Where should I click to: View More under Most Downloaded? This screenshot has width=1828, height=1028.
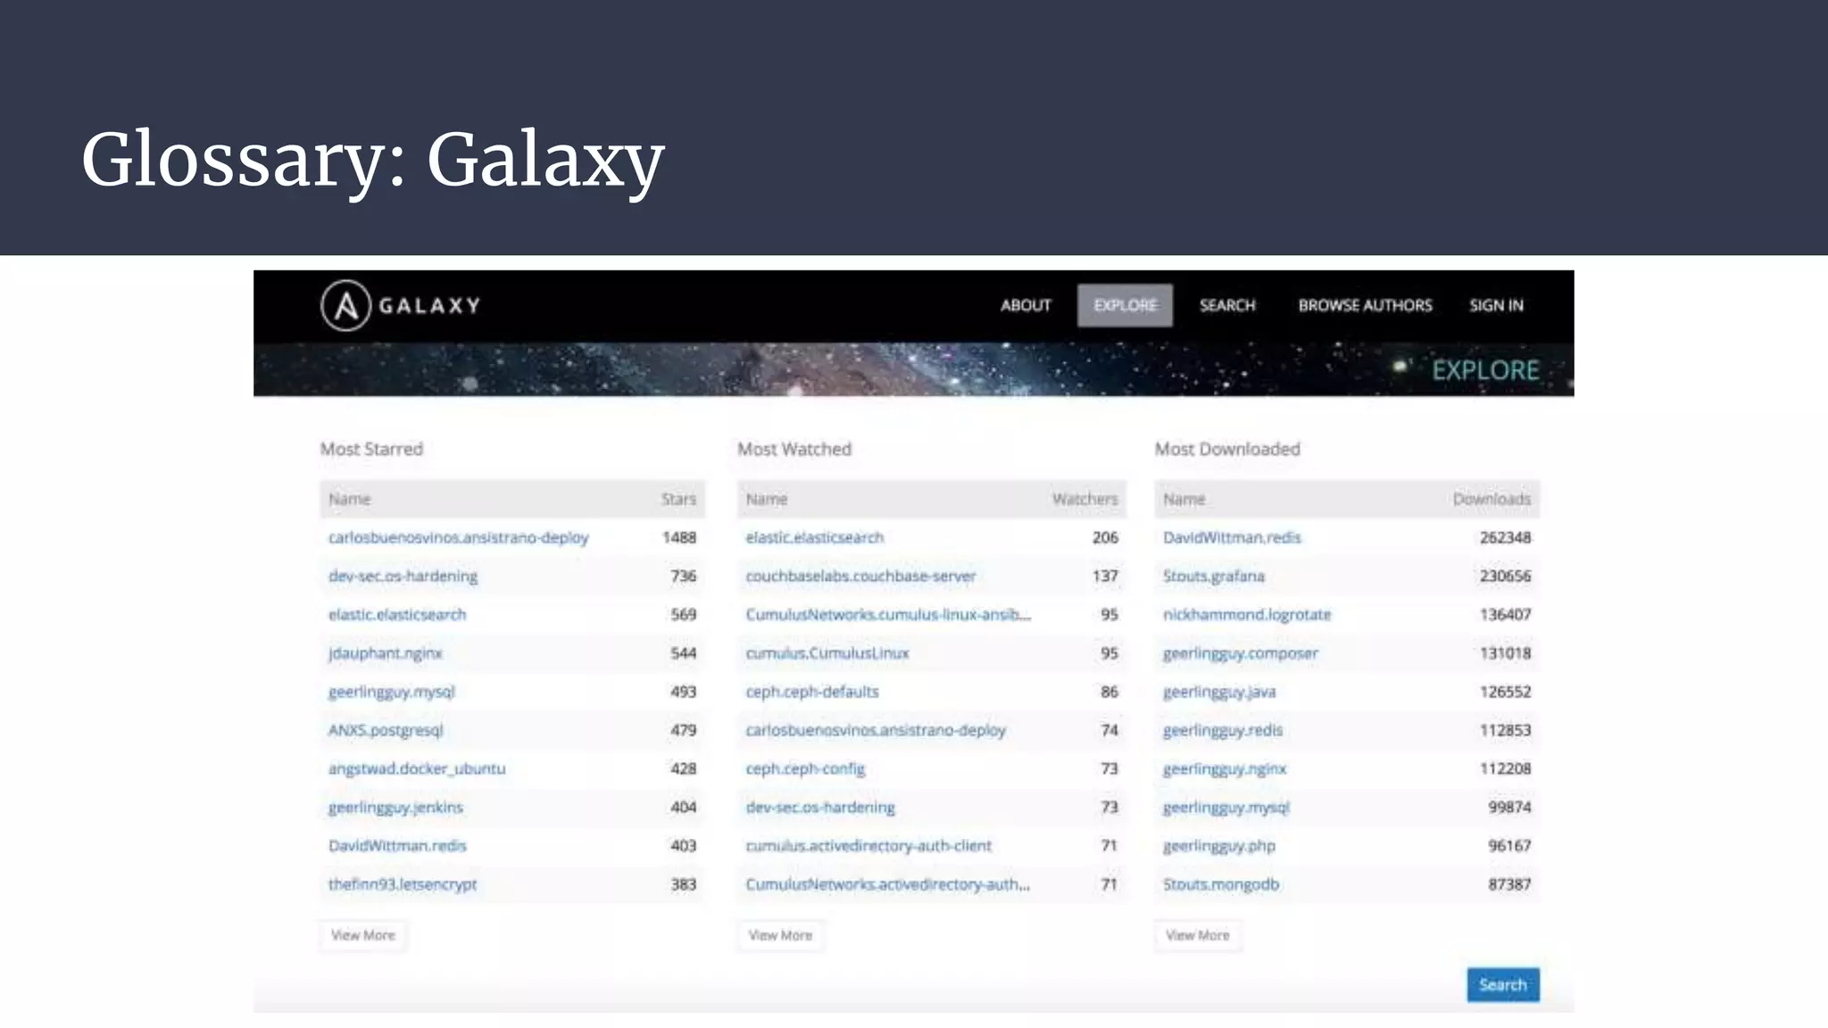(1197, 935)
